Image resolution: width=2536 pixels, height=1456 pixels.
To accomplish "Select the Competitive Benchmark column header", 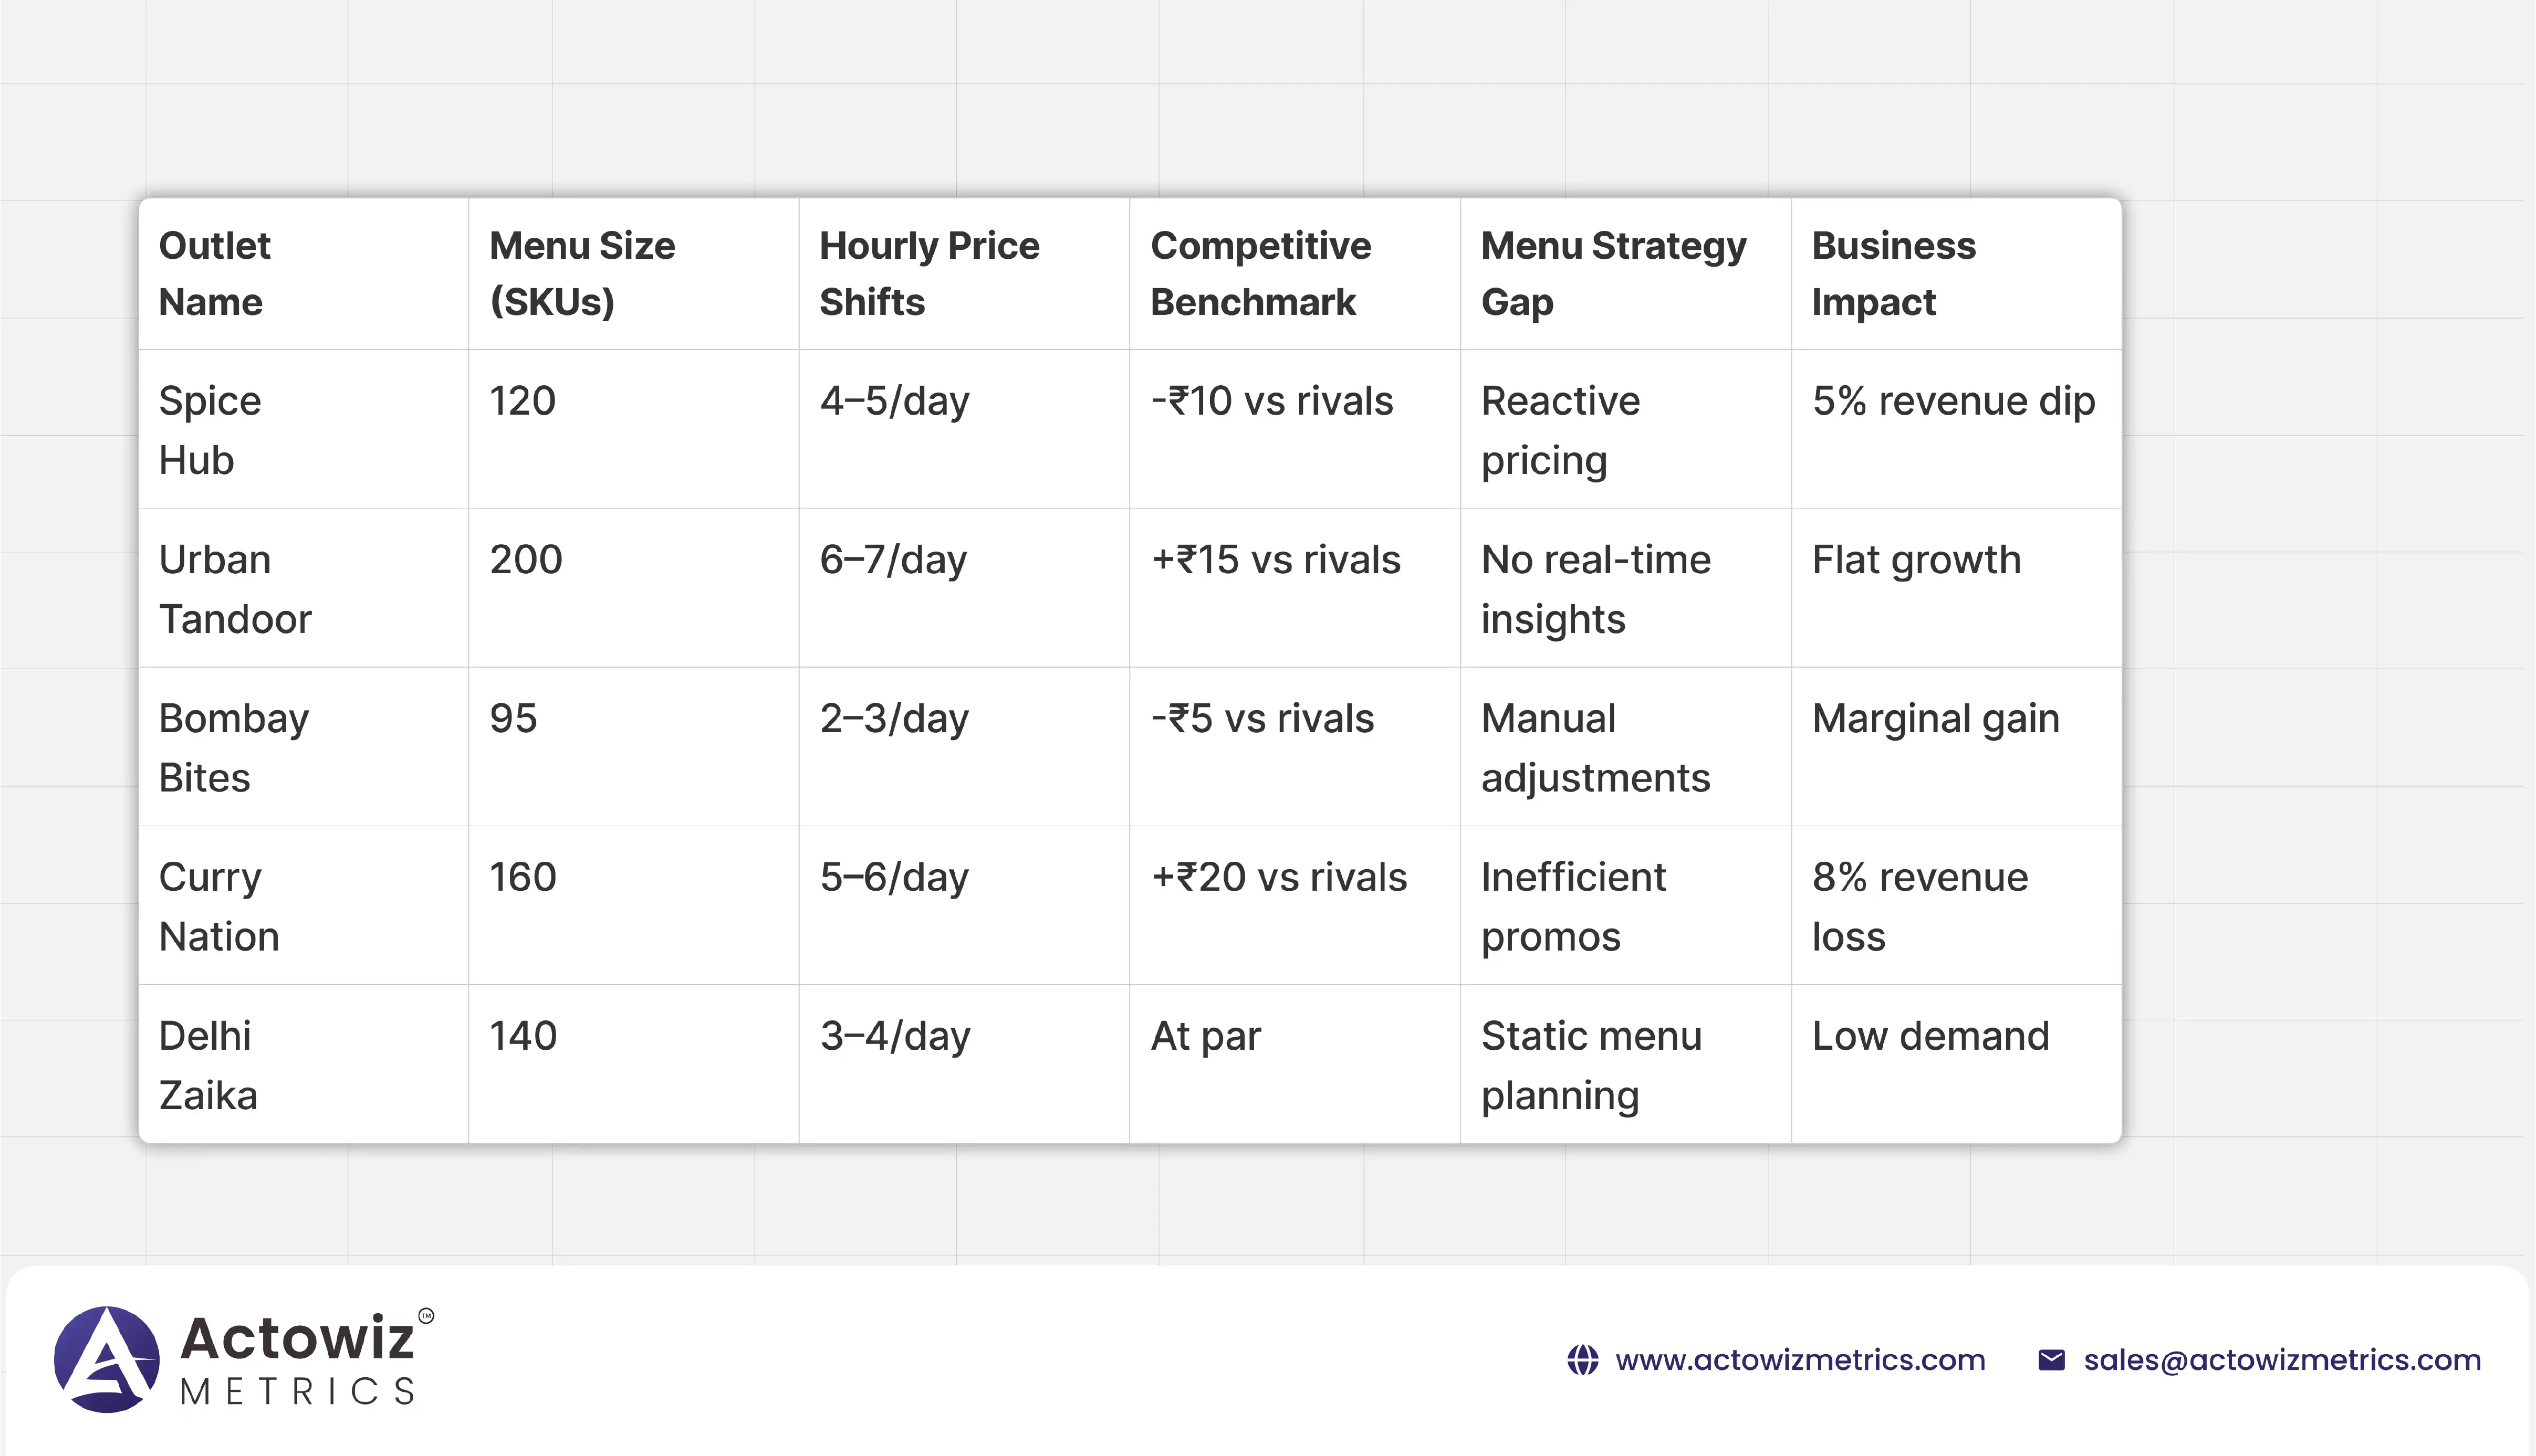I will click(x=1259, y=273).
